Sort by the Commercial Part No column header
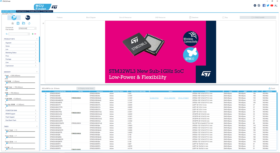Image resolution: width=280 pixels, height=153 pixels. pyautogui.click(x=60, y=91)
